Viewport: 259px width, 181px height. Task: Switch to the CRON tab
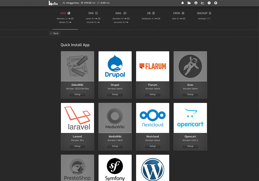pyautogui.click(x=179, y=13)
